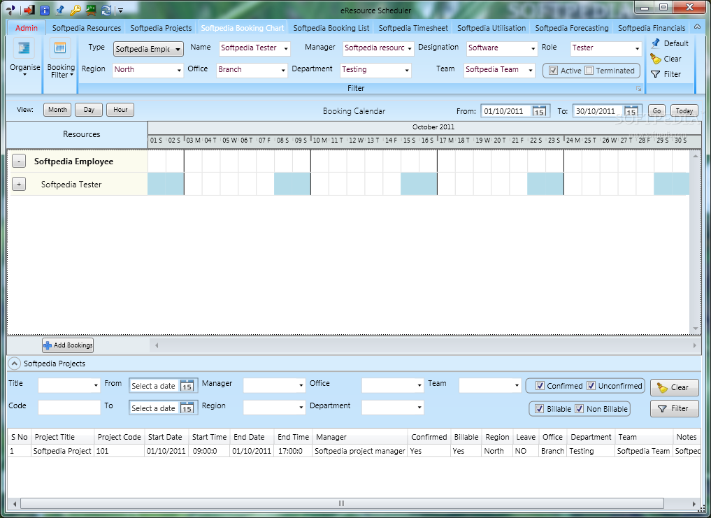Switch to Softpedia Projects tab
This screenshot has width=711, height=518.
pos(161,28)
